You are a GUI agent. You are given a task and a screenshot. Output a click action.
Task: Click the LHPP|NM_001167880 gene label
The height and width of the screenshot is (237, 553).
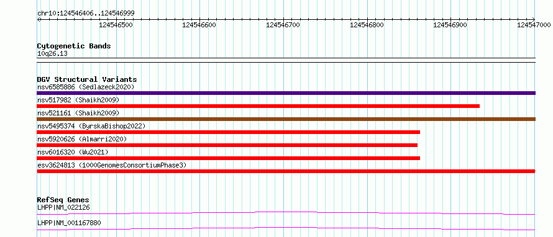point(69,223)
